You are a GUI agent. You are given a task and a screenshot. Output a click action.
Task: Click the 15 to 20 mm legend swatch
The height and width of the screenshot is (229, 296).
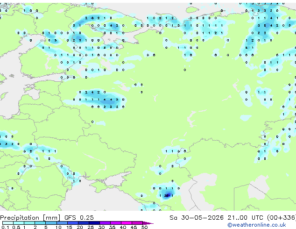(72, 223)
